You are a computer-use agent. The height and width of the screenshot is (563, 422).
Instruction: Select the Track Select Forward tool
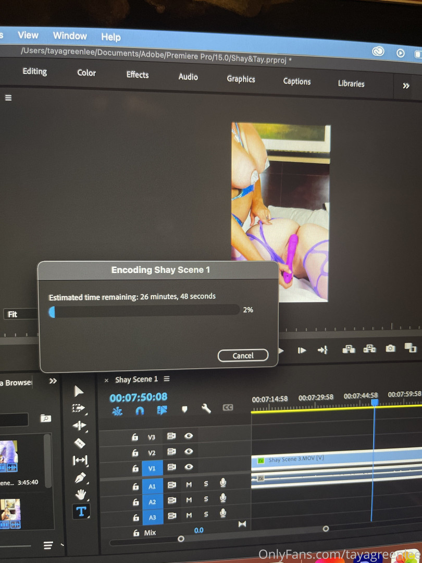tap(79, 408)
